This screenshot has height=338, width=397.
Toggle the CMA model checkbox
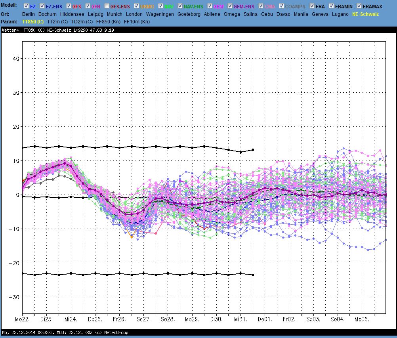pyautogui.click(x=261, y=6)
